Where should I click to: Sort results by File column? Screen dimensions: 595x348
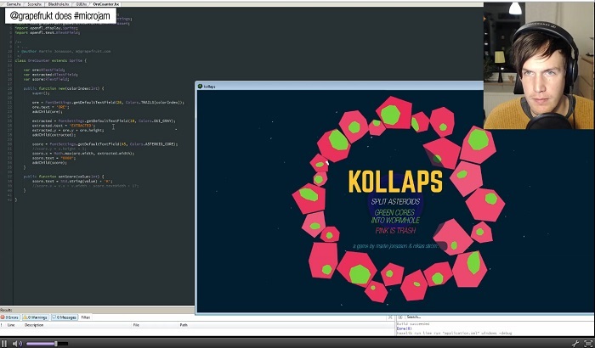tap(136, 324)
